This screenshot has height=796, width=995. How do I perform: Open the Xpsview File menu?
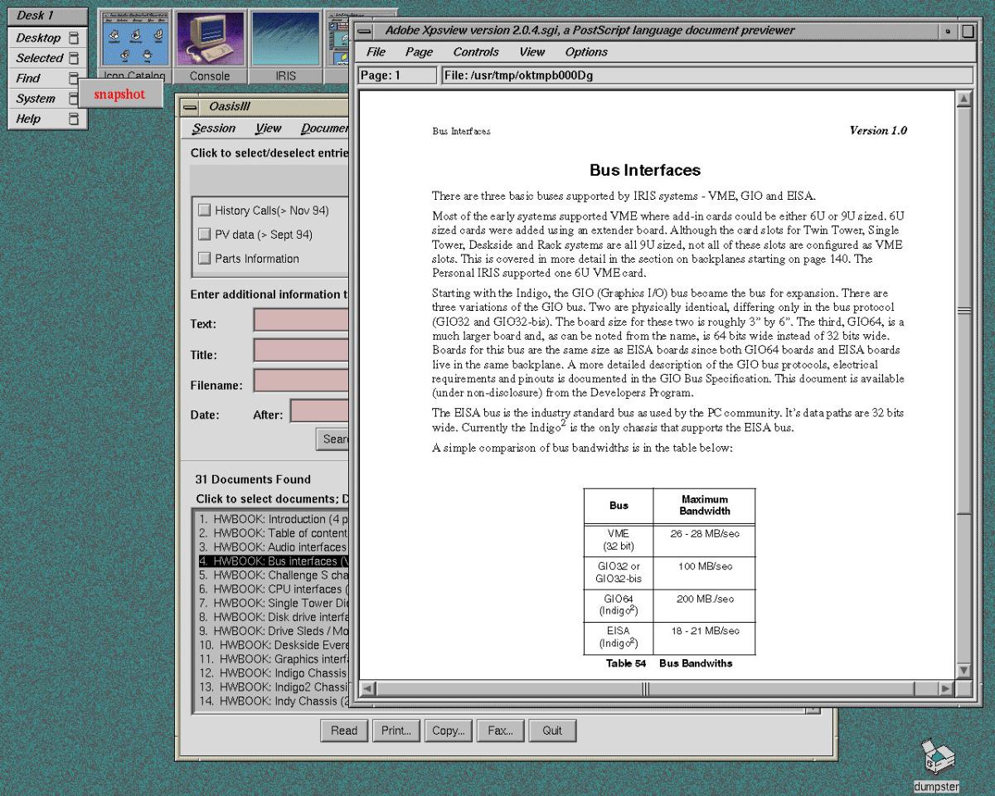(x=376, y=51)
